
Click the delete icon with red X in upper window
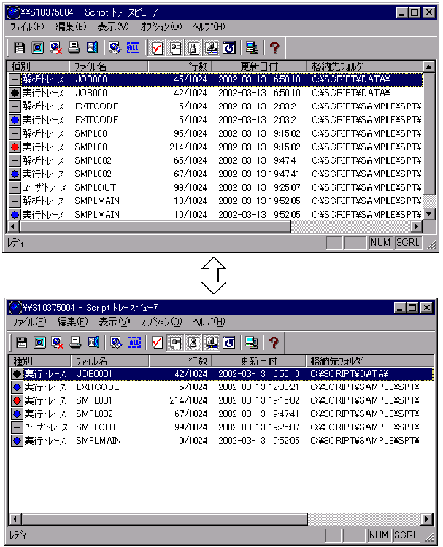pyautogui.click(x=56, y=48)
